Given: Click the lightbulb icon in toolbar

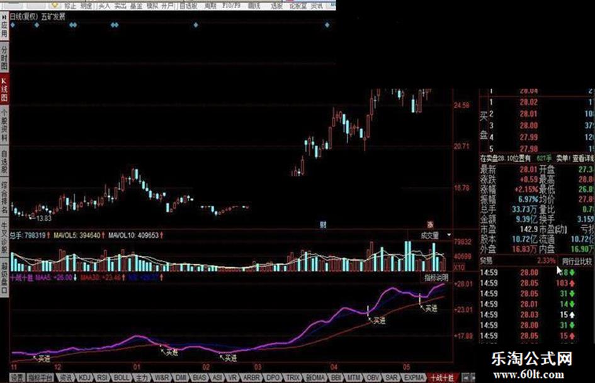Looking at the screenshot, I should click(55, 5).
